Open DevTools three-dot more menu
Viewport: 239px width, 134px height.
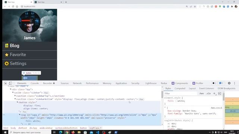click(235, 83)
